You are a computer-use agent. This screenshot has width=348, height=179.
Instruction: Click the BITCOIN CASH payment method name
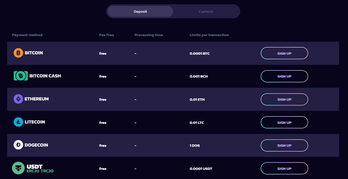click(x=45, y=76)
